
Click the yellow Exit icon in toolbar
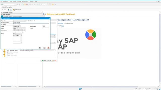point(25,4)
